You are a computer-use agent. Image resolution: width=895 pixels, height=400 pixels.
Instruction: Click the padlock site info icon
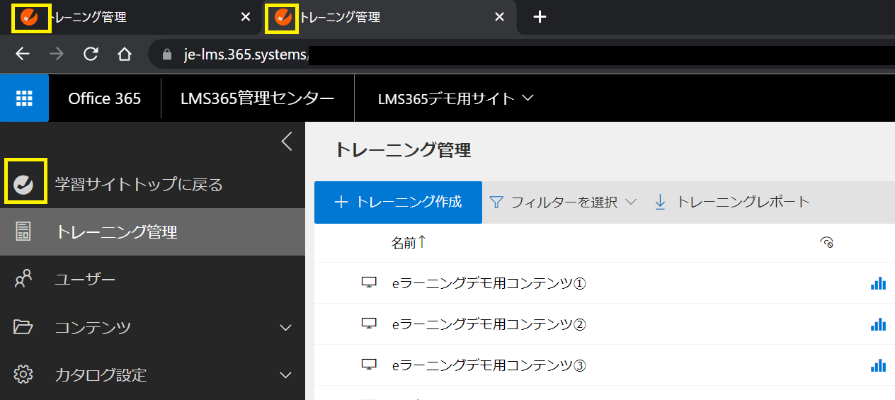[x=168, y=55]
